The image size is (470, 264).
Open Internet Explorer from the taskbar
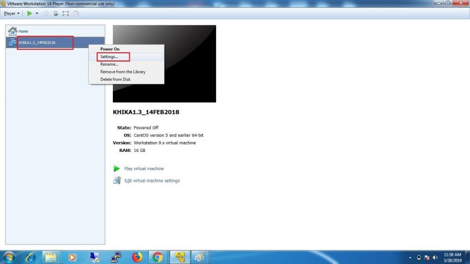31,257
